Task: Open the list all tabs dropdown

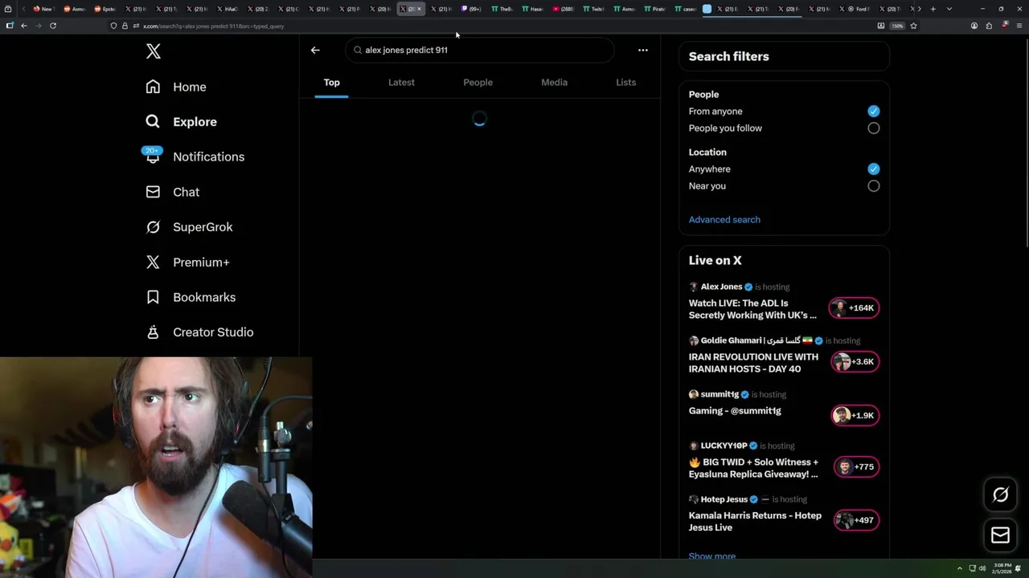Action: [949, 9]
